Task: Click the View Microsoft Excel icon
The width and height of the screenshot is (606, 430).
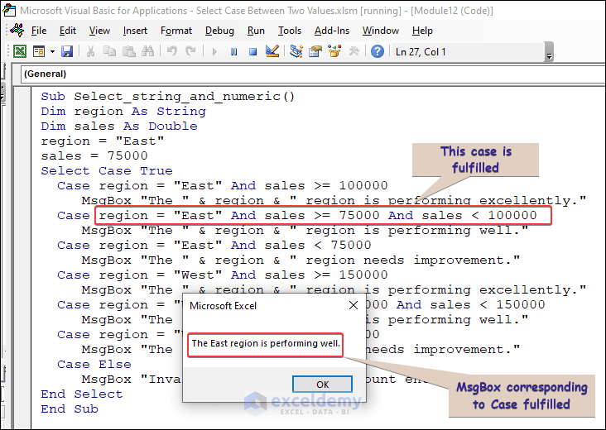Action: coord(20,51)
